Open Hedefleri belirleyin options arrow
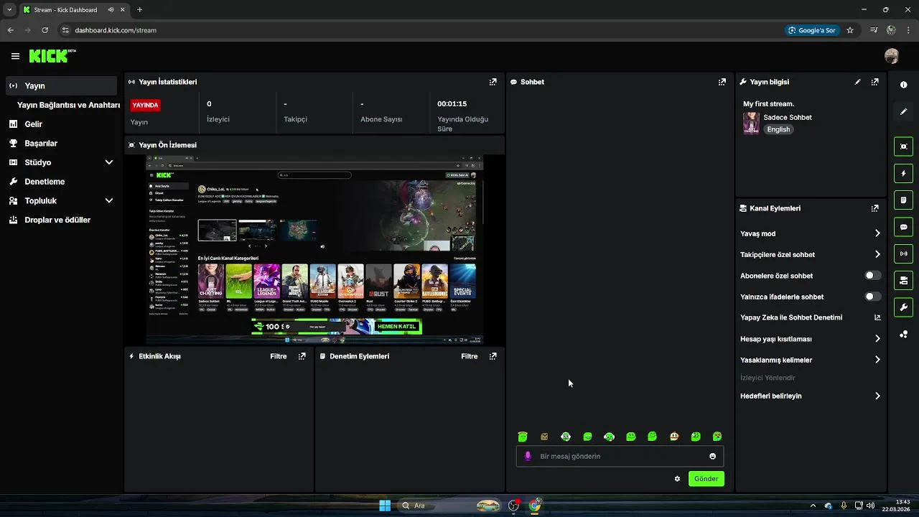Screen dimensions: 919x517 877,396
